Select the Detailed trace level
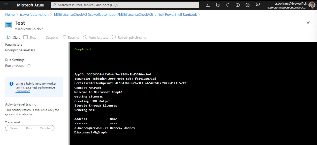This screenshot has height=145, width=317. (x=45, y=128)
